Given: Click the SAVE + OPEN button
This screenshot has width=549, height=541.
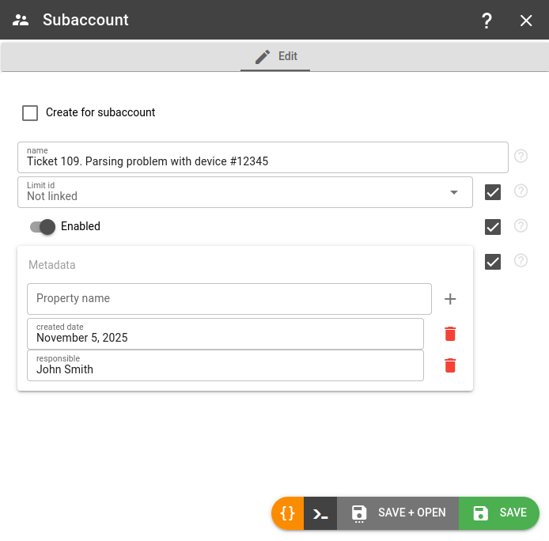Looking at the screenshot, I should tap(398, 513).
